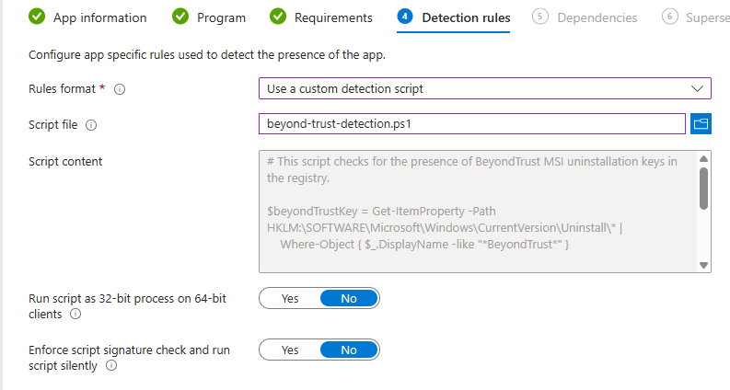
Task: Set 32-bit process option to Yes
Action: [x=290, y=298]
